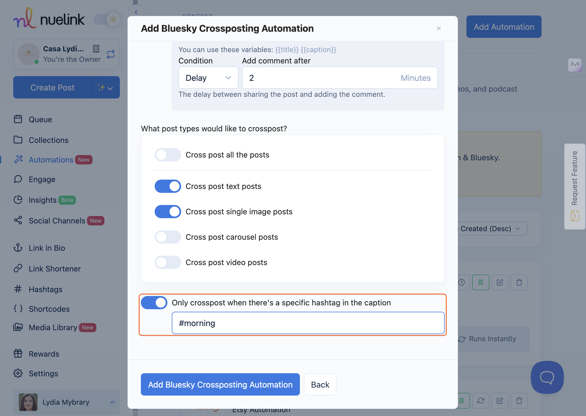Disable Cross post text posts toggle

tap(168, 186)
